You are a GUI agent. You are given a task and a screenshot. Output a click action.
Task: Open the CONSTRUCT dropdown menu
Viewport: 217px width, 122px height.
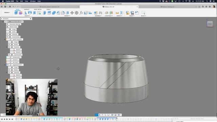[x=109, y=16]
